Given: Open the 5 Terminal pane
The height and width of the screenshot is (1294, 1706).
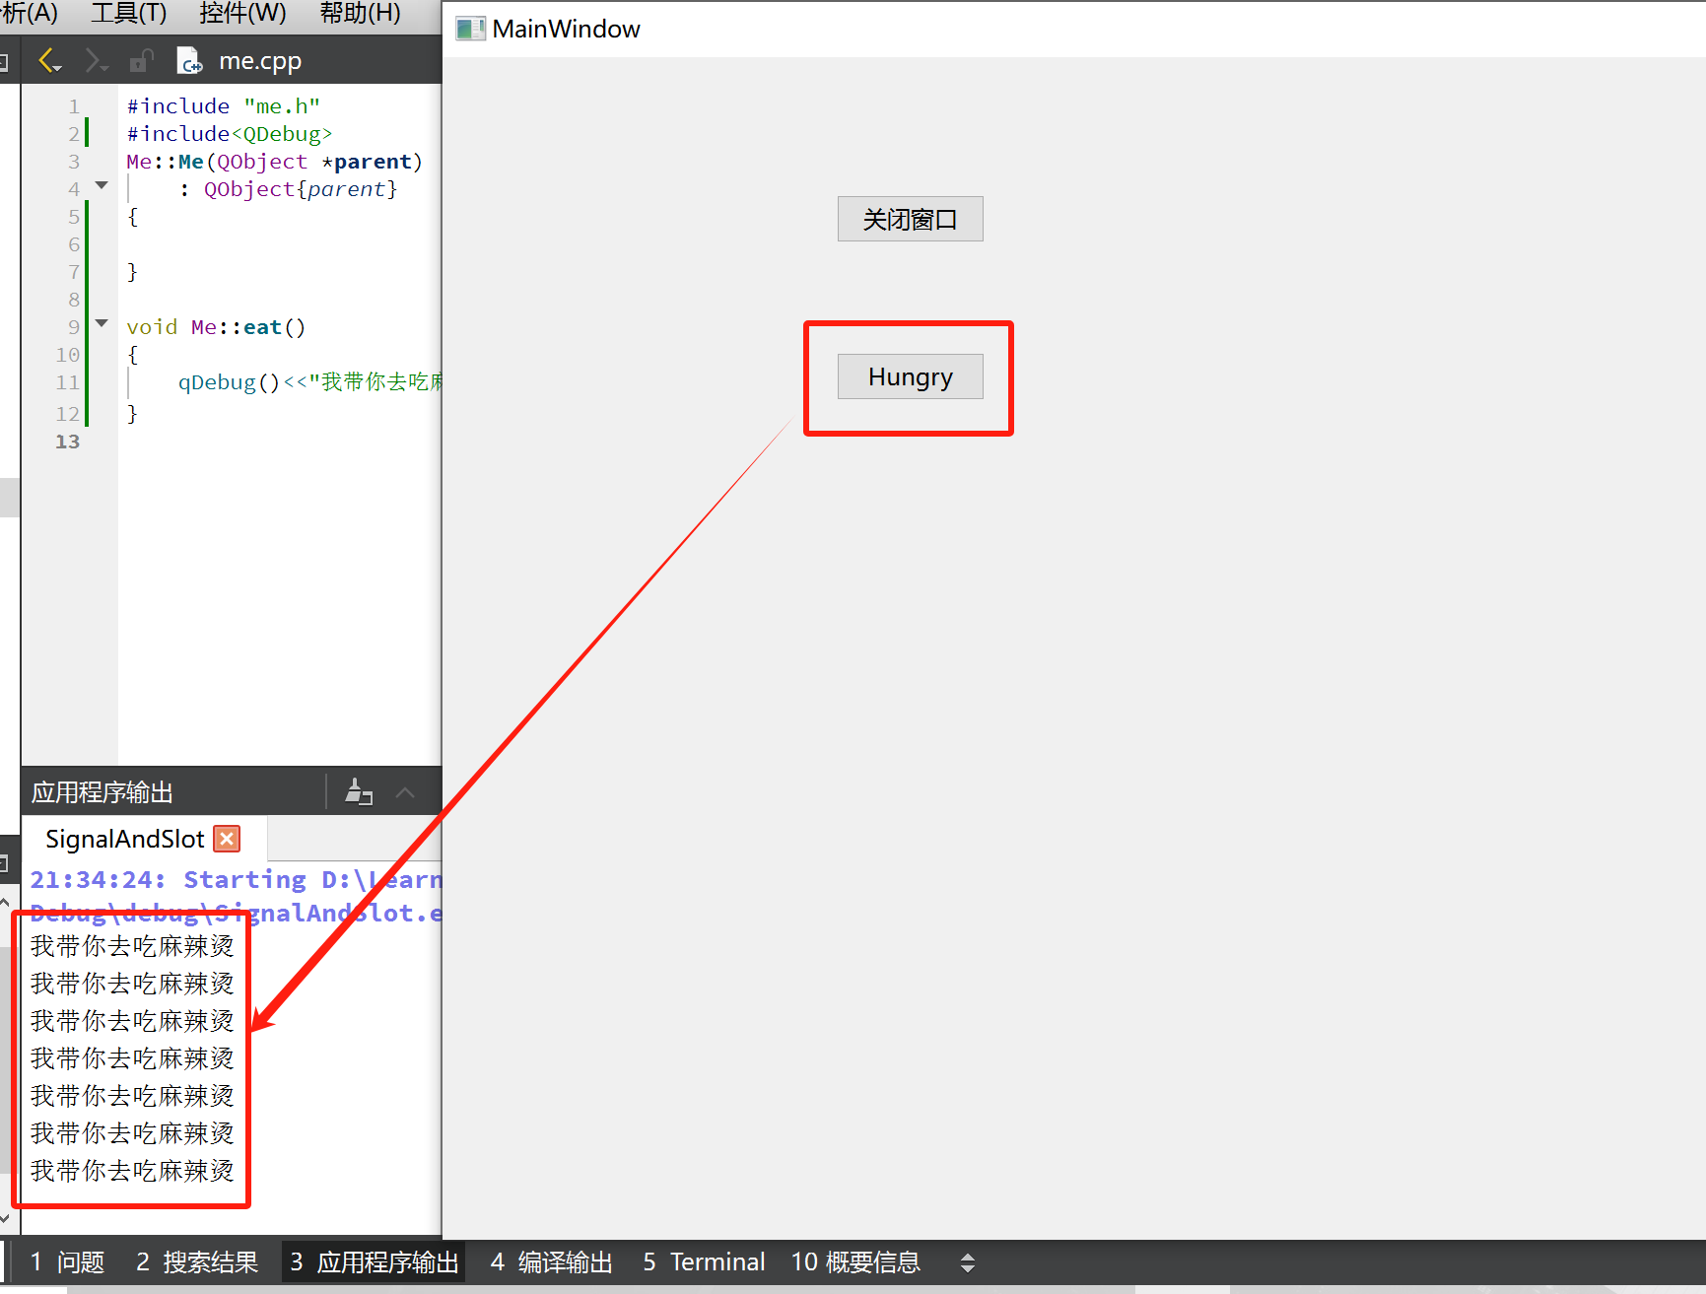Looking at the screenshot, I should [x=704, y=1262].
